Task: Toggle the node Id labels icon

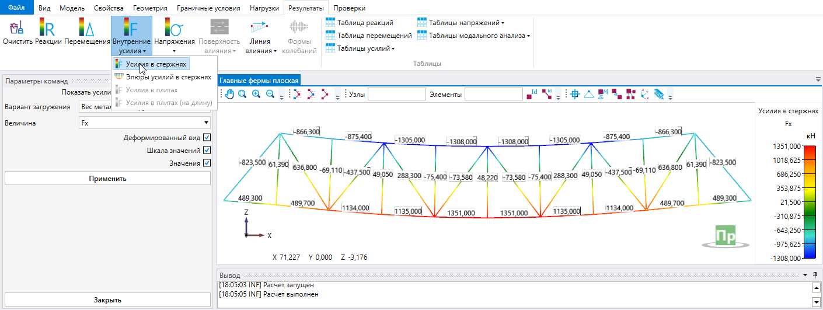Action: pyautogui.click(x=532, y=94)
